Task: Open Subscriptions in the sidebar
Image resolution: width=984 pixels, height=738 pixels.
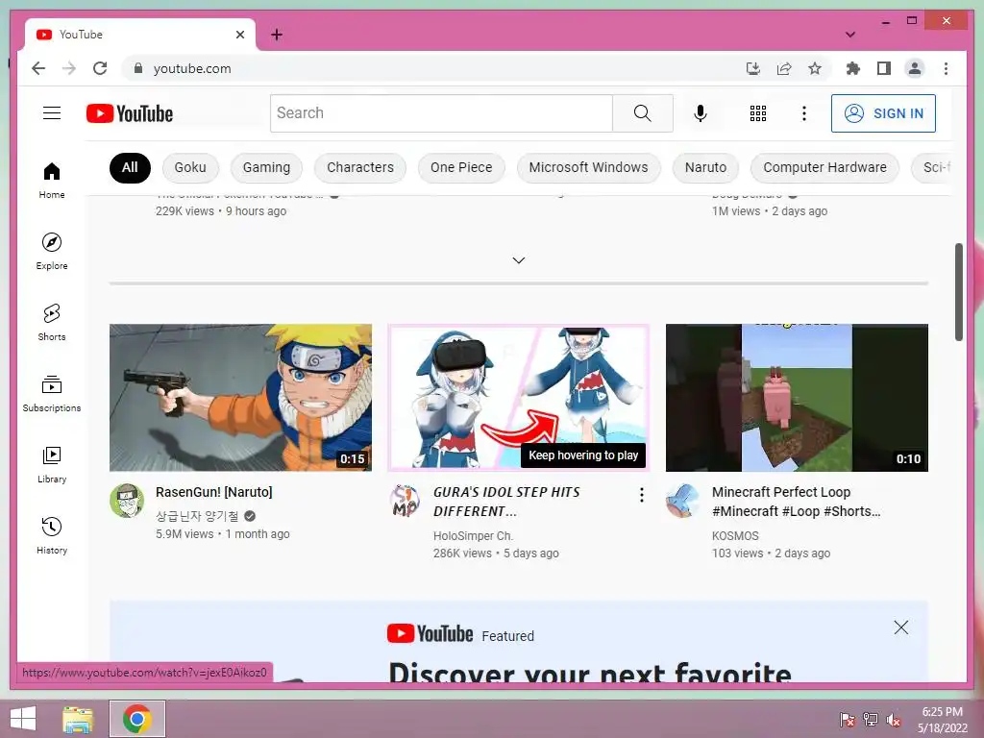Action: point(52,393)
